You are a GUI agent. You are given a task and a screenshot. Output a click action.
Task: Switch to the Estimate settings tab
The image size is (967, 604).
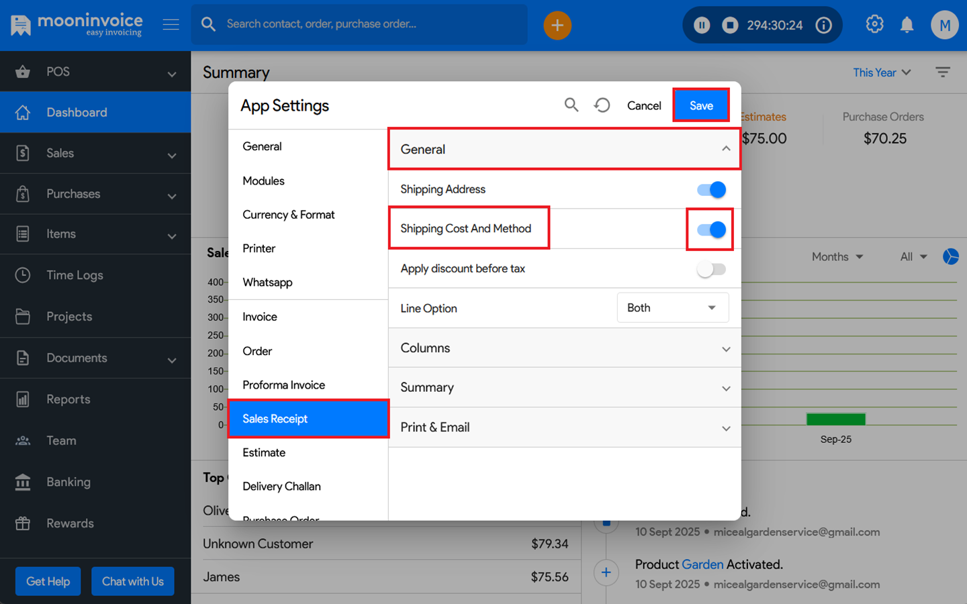point(264,452)
